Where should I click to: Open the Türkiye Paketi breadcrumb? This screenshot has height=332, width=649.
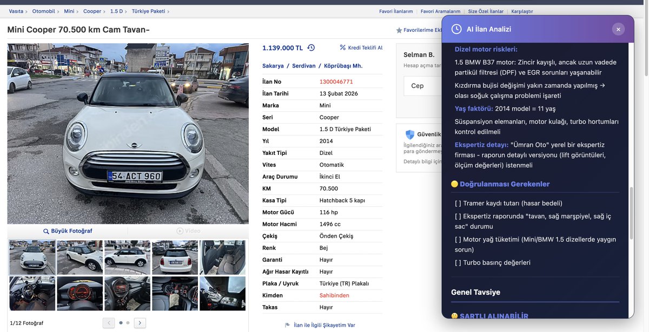pyautogui.click(x=148, y=11)
